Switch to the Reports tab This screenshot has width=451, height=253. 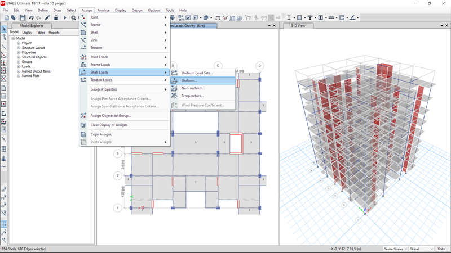54,33
